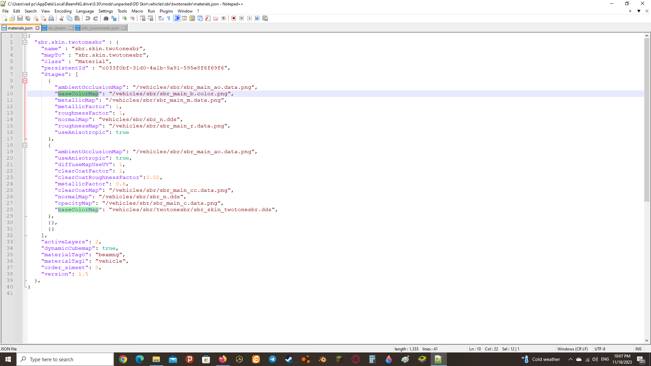Click the vertical scrollbar down arrow
The height and width of the screenshot is (366, 651).
point(647,341)
